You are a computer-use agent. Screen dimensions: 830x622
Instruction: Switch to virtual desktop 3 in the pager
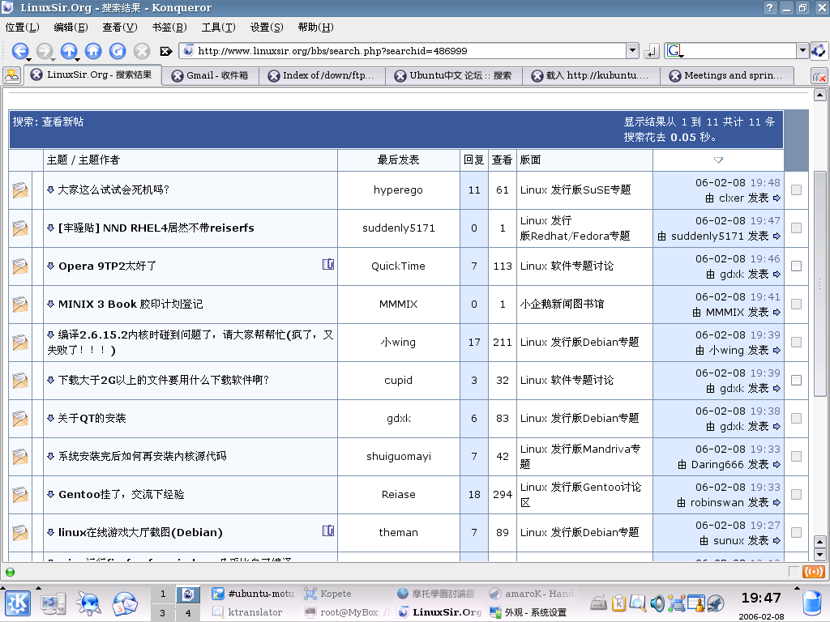coord(162,613)
